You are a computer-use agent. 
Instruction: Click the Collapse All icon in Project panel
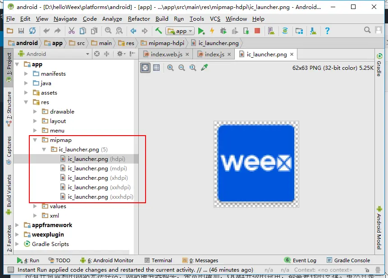(x=107, y=54)
